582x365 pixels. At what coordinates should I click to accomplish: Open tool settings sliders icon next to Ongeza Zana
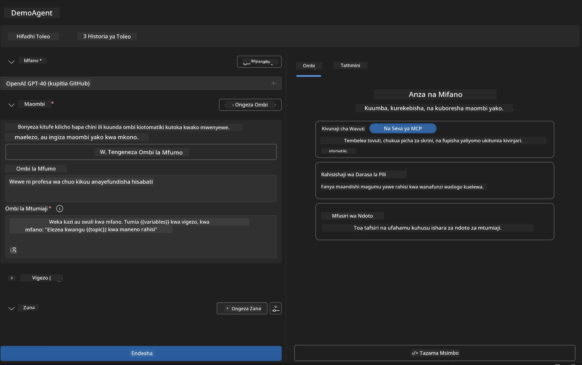275,308
